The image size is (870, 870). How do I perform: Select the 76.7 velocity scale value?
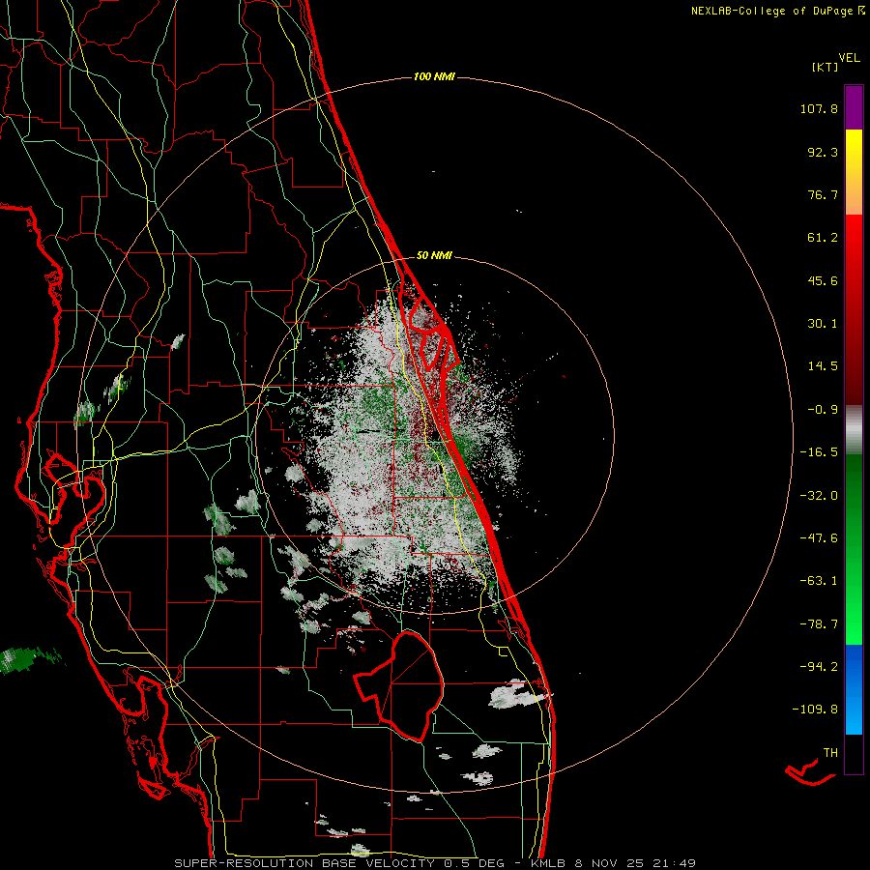tap(823, 194)
